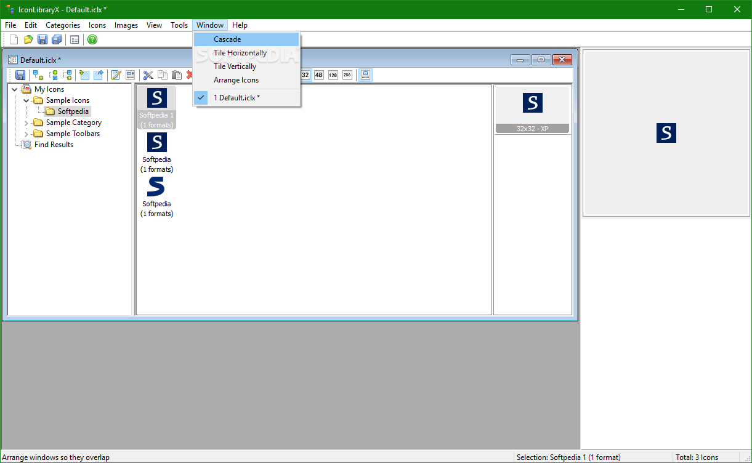Select the Sample Icons folder
The image size is (752, 463).
(68, 100)
